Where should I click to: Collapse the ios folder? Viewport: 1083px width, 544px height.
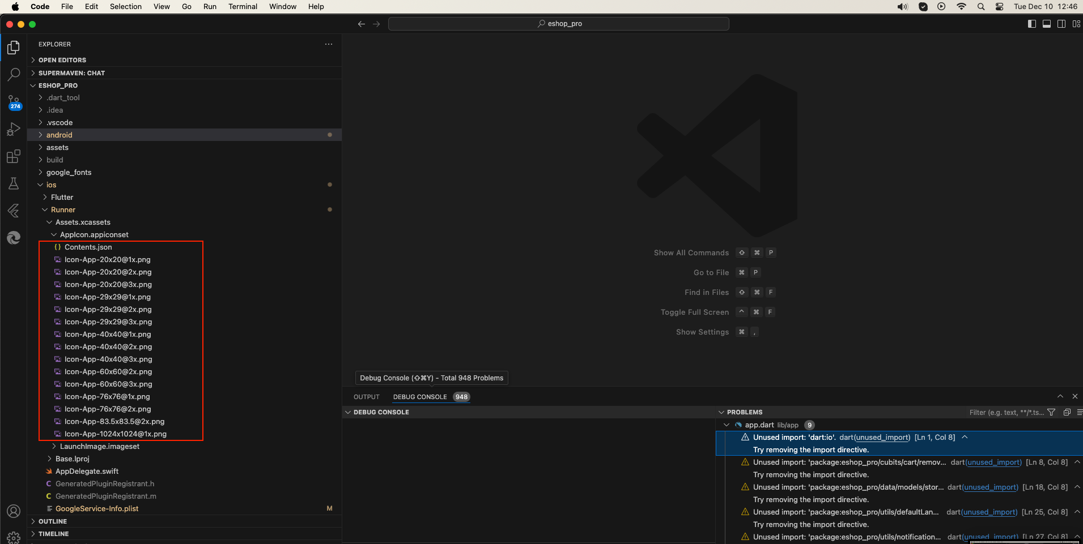pos(184,185)
